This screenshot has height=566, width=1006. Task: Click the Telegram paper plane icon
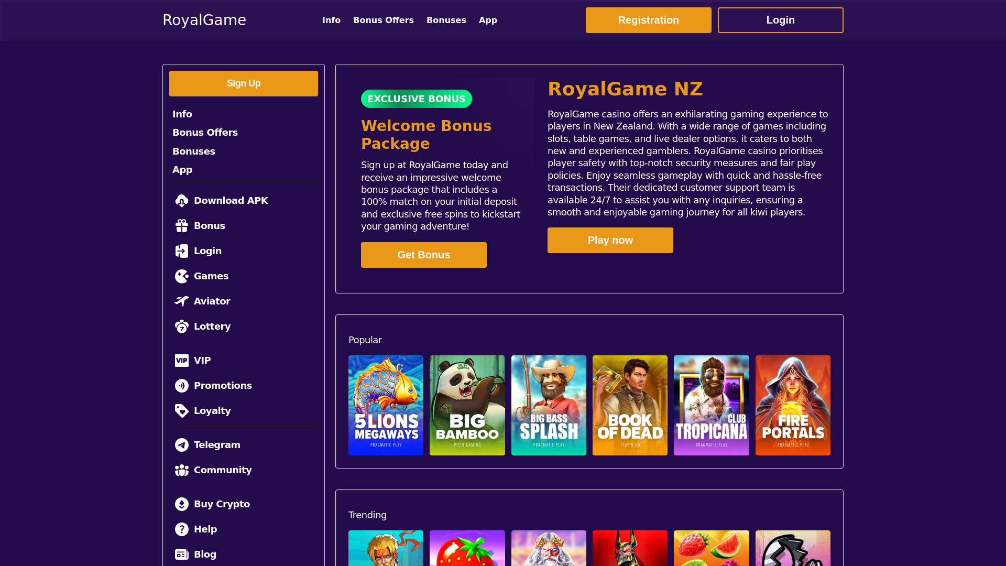tap(182, 445)
